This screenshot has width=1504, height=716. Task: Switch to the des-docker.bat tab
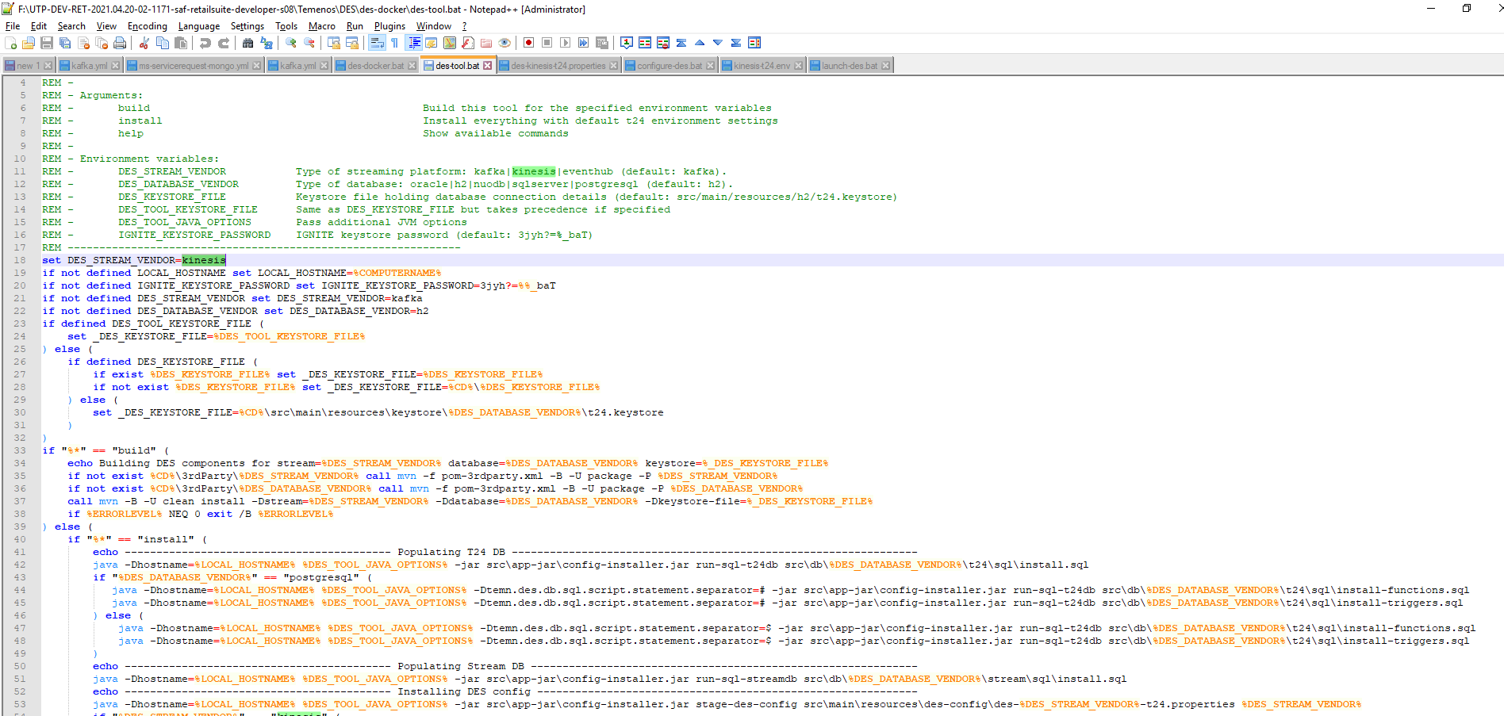[375, 66]
